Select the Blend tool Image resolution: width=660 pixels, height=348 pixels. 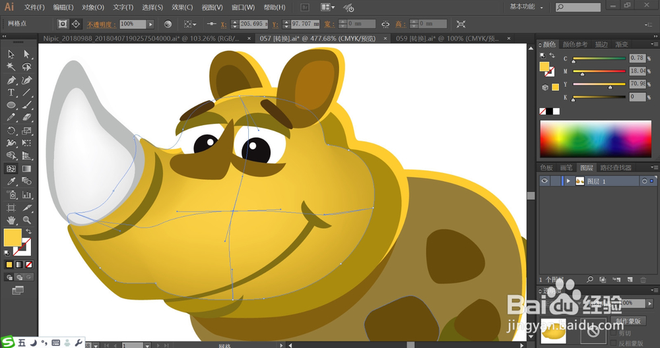click(27, 181)
